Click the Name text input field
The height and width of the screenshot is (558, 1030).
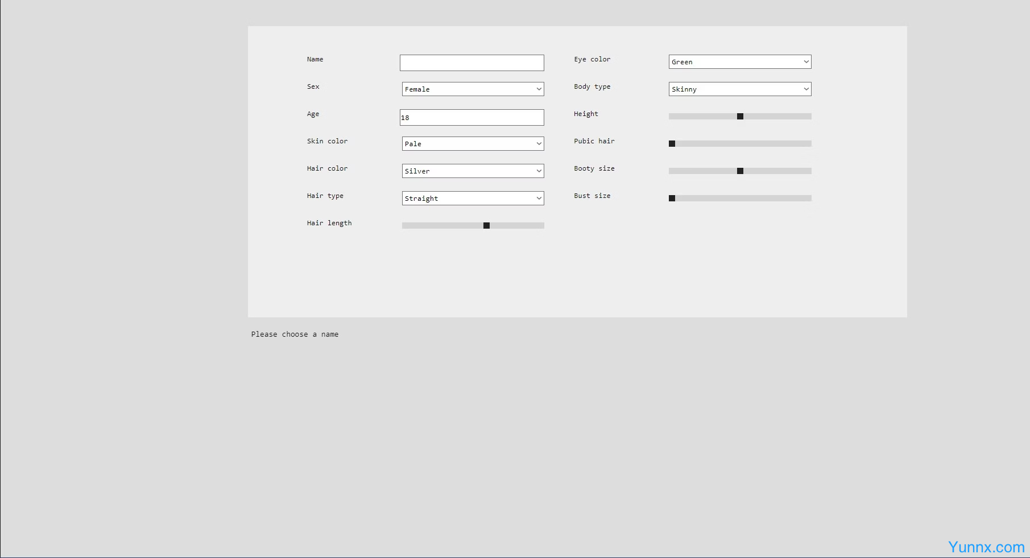click(x=471, y=63)
